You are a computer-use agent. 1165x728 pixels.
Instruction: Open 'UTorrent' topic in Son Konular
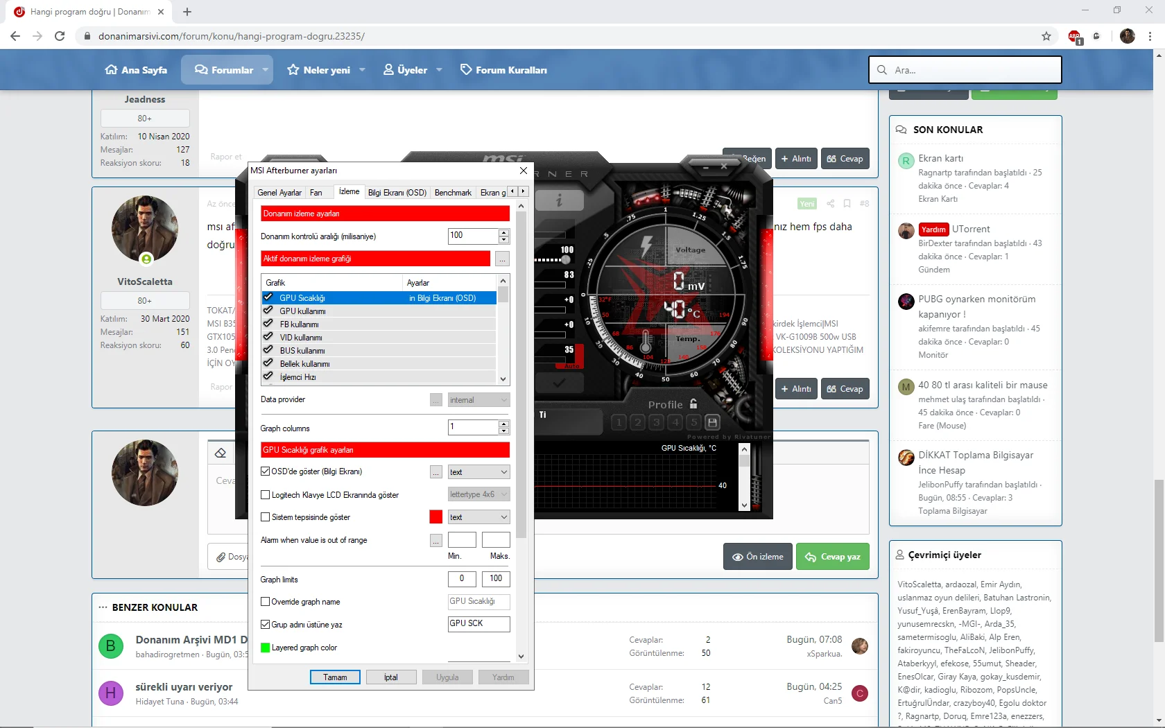[971, 229]
